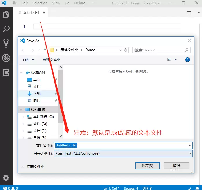Image resolution: width=202 pixels, height=190 pixels.
Task: Open the Selection menu
Action: (40, 3)
